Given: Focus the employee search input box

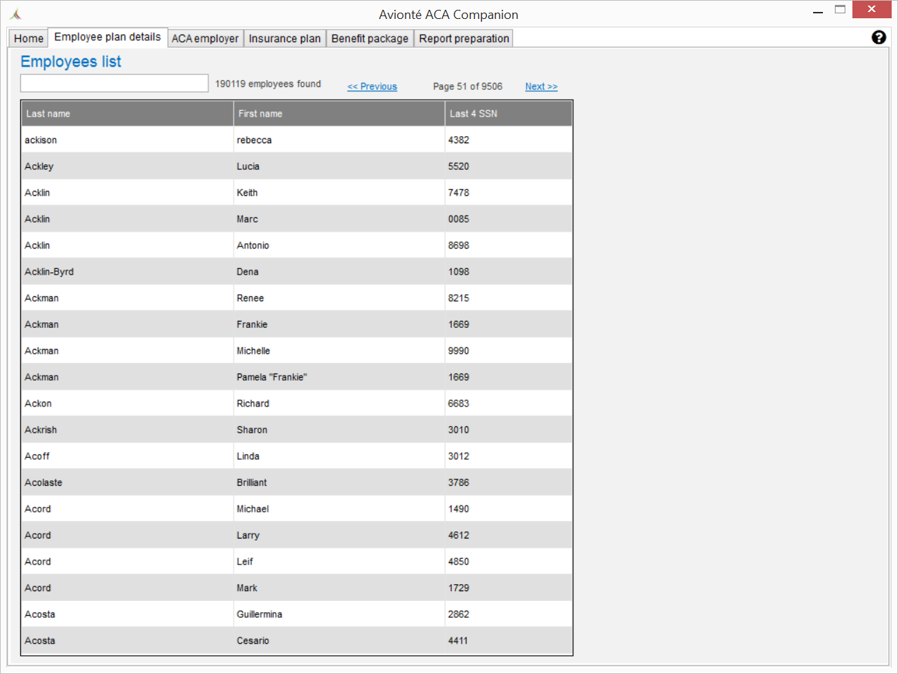Looking at the screenshot, I should pos(114,84).
